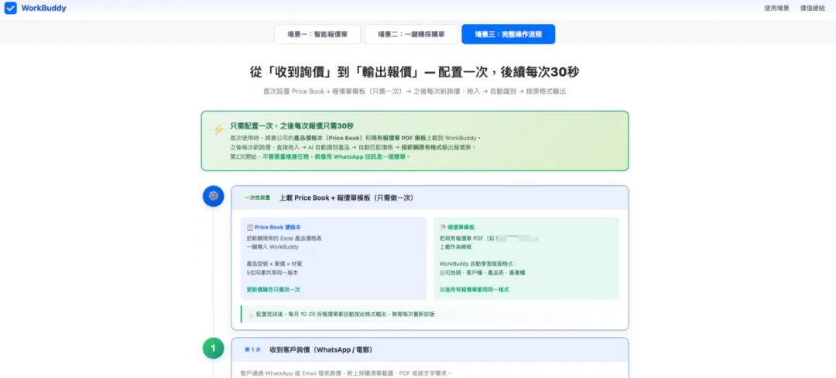Click the icon beside Price Book 價格本
The image size is (836, 378).
(x=249, y=227)
